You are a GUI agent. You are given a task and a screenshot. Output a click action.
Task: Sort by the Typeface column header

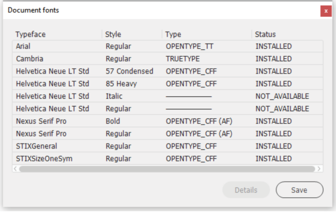(30, 34)
